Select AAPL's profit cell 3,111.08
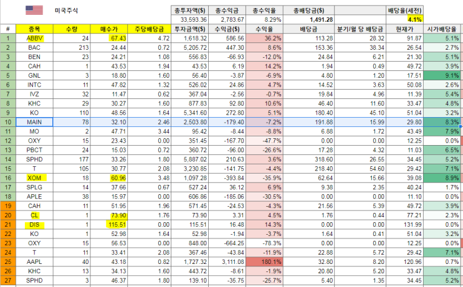 (227, 262)
